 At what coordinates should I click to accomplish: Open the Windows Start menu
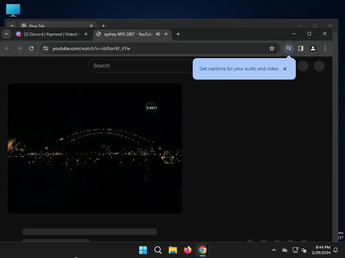(143, 250)
